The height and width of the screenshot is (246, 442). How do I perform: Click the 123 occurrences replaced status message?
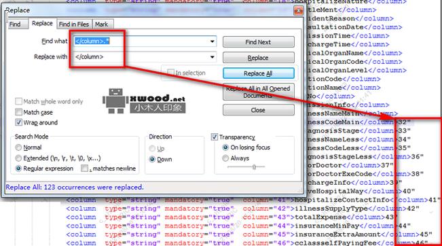tap(75, 188)
